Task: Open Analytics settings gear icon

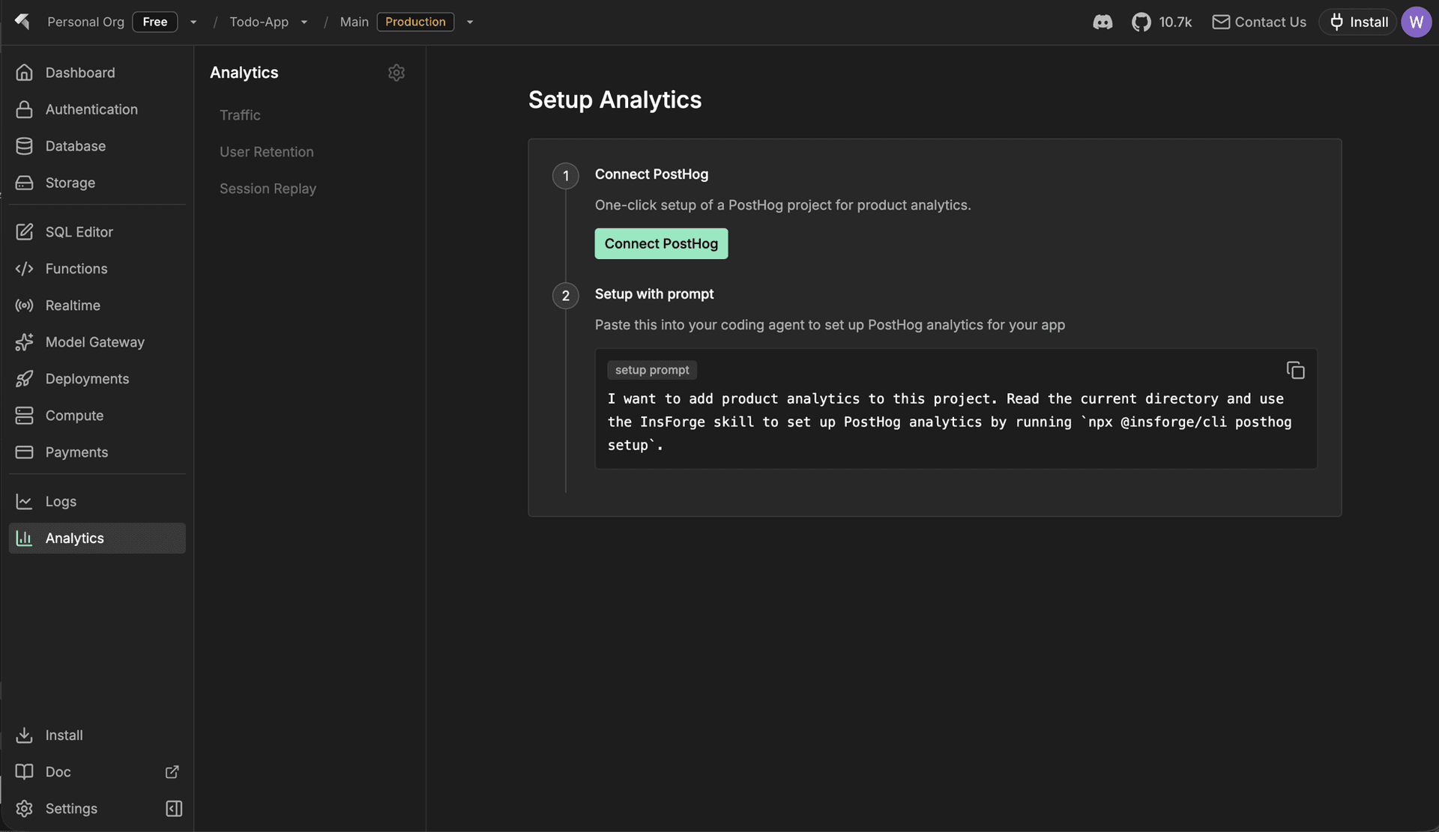Action: [396, 73]
